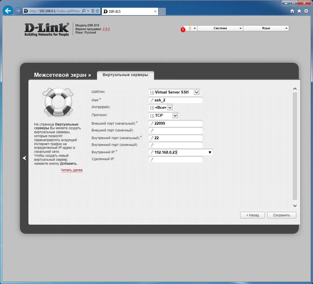Click the D-Link site icon in address bar
The image size is (313, 284).
tap(26, 11)
